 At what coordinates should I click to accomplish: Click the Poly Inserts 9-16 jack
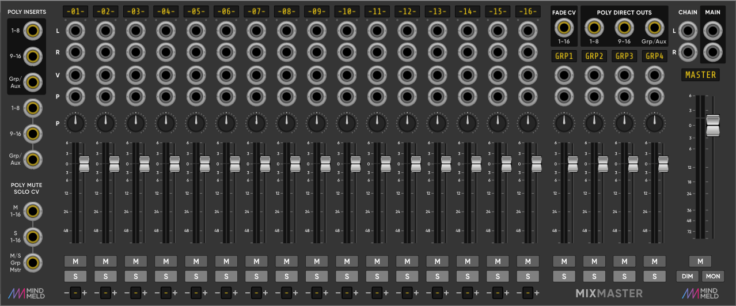(x=33, y=56)
